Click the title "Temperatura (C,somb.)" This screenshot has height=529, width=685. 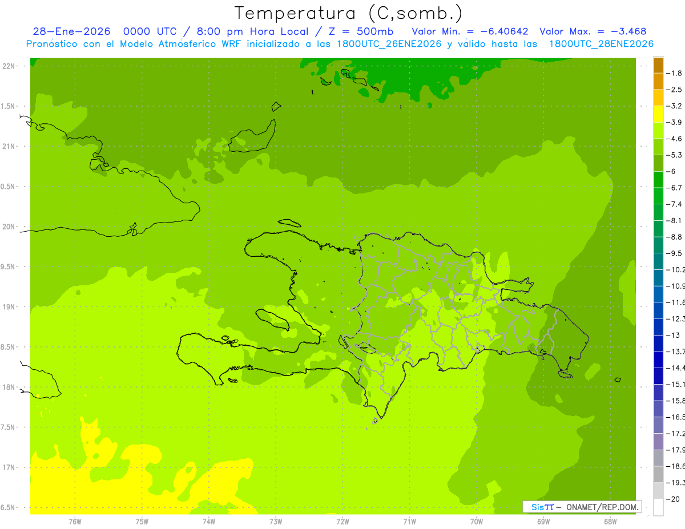coord(349,14)
